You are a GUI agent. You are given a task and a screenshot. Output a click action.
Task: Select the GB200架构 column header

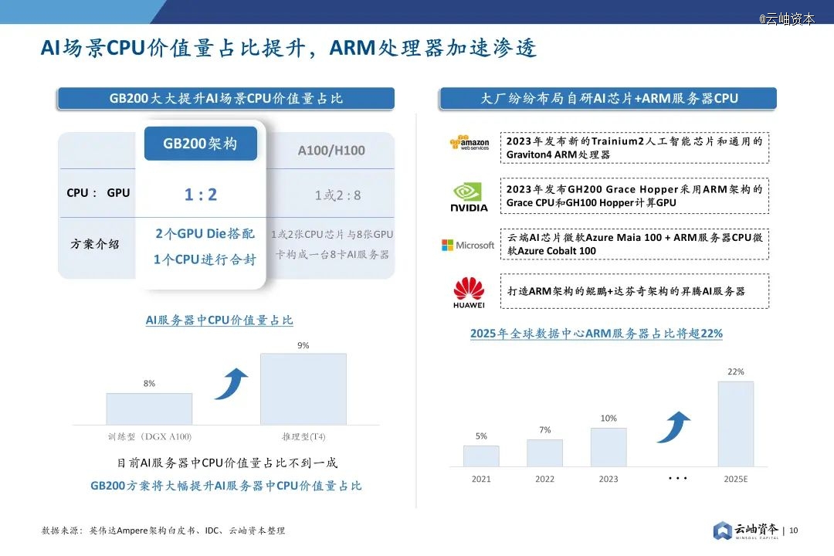click(200, 144)
